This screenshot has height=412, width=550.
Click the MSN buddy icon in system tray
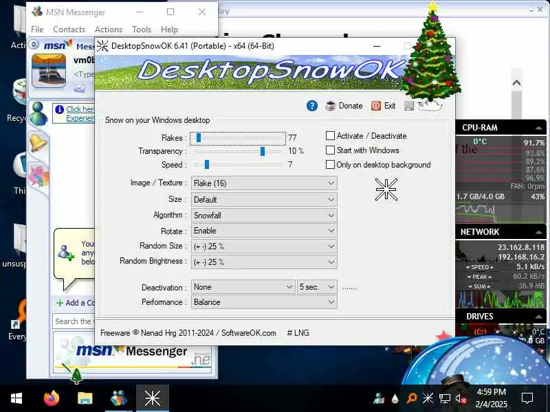coord(379,398)
